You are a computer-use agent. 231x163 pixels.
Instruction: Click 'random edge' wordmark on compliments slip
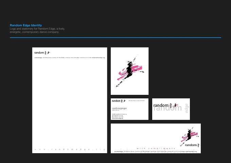pyautogui.click(x=192, y=145)
